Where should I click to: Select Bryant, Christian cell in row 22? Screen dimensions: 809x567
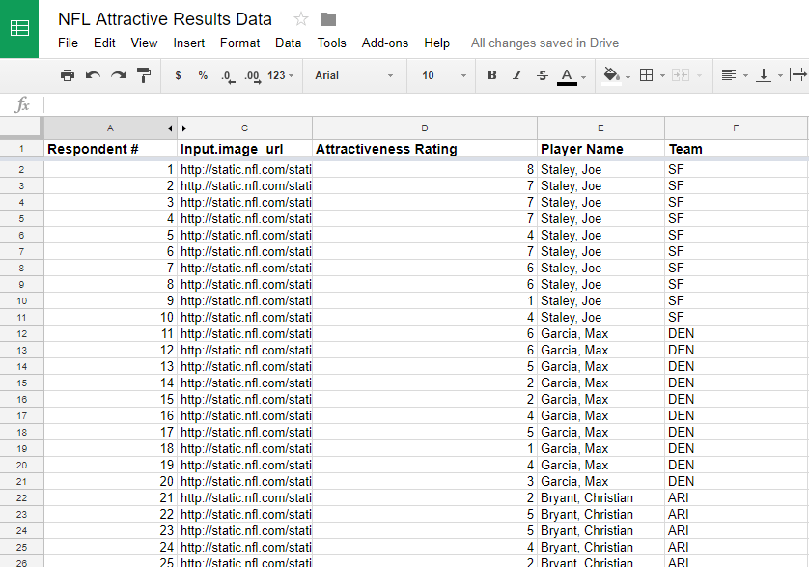point(600,497)
